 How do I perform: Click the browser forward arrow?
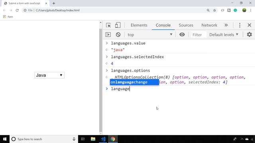[11, 10]
